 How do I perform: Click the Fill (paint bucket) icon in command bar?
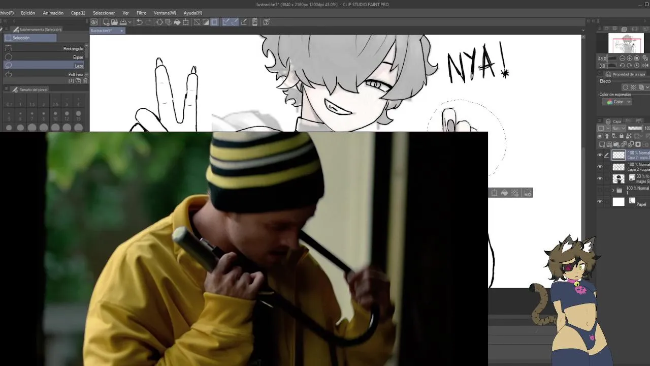pyautogui.click(x=177, y=22)
